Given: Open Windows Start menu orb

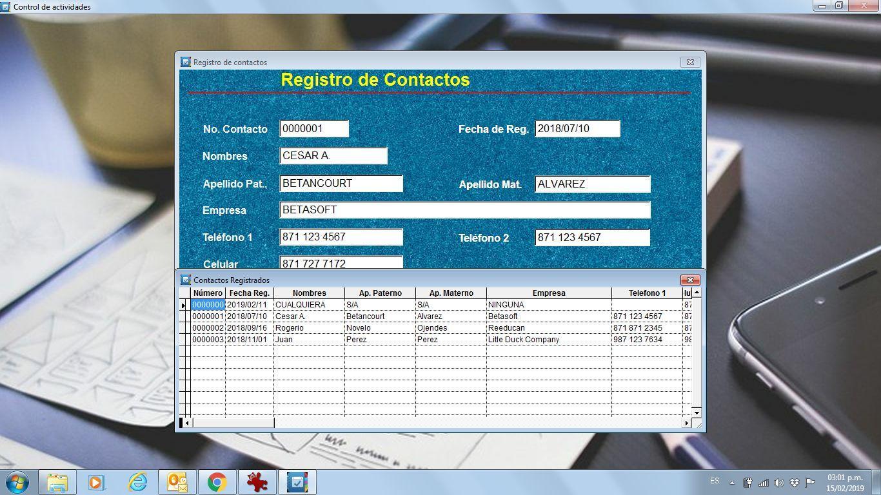Looking at the screenshot, I should coord(16,482).
